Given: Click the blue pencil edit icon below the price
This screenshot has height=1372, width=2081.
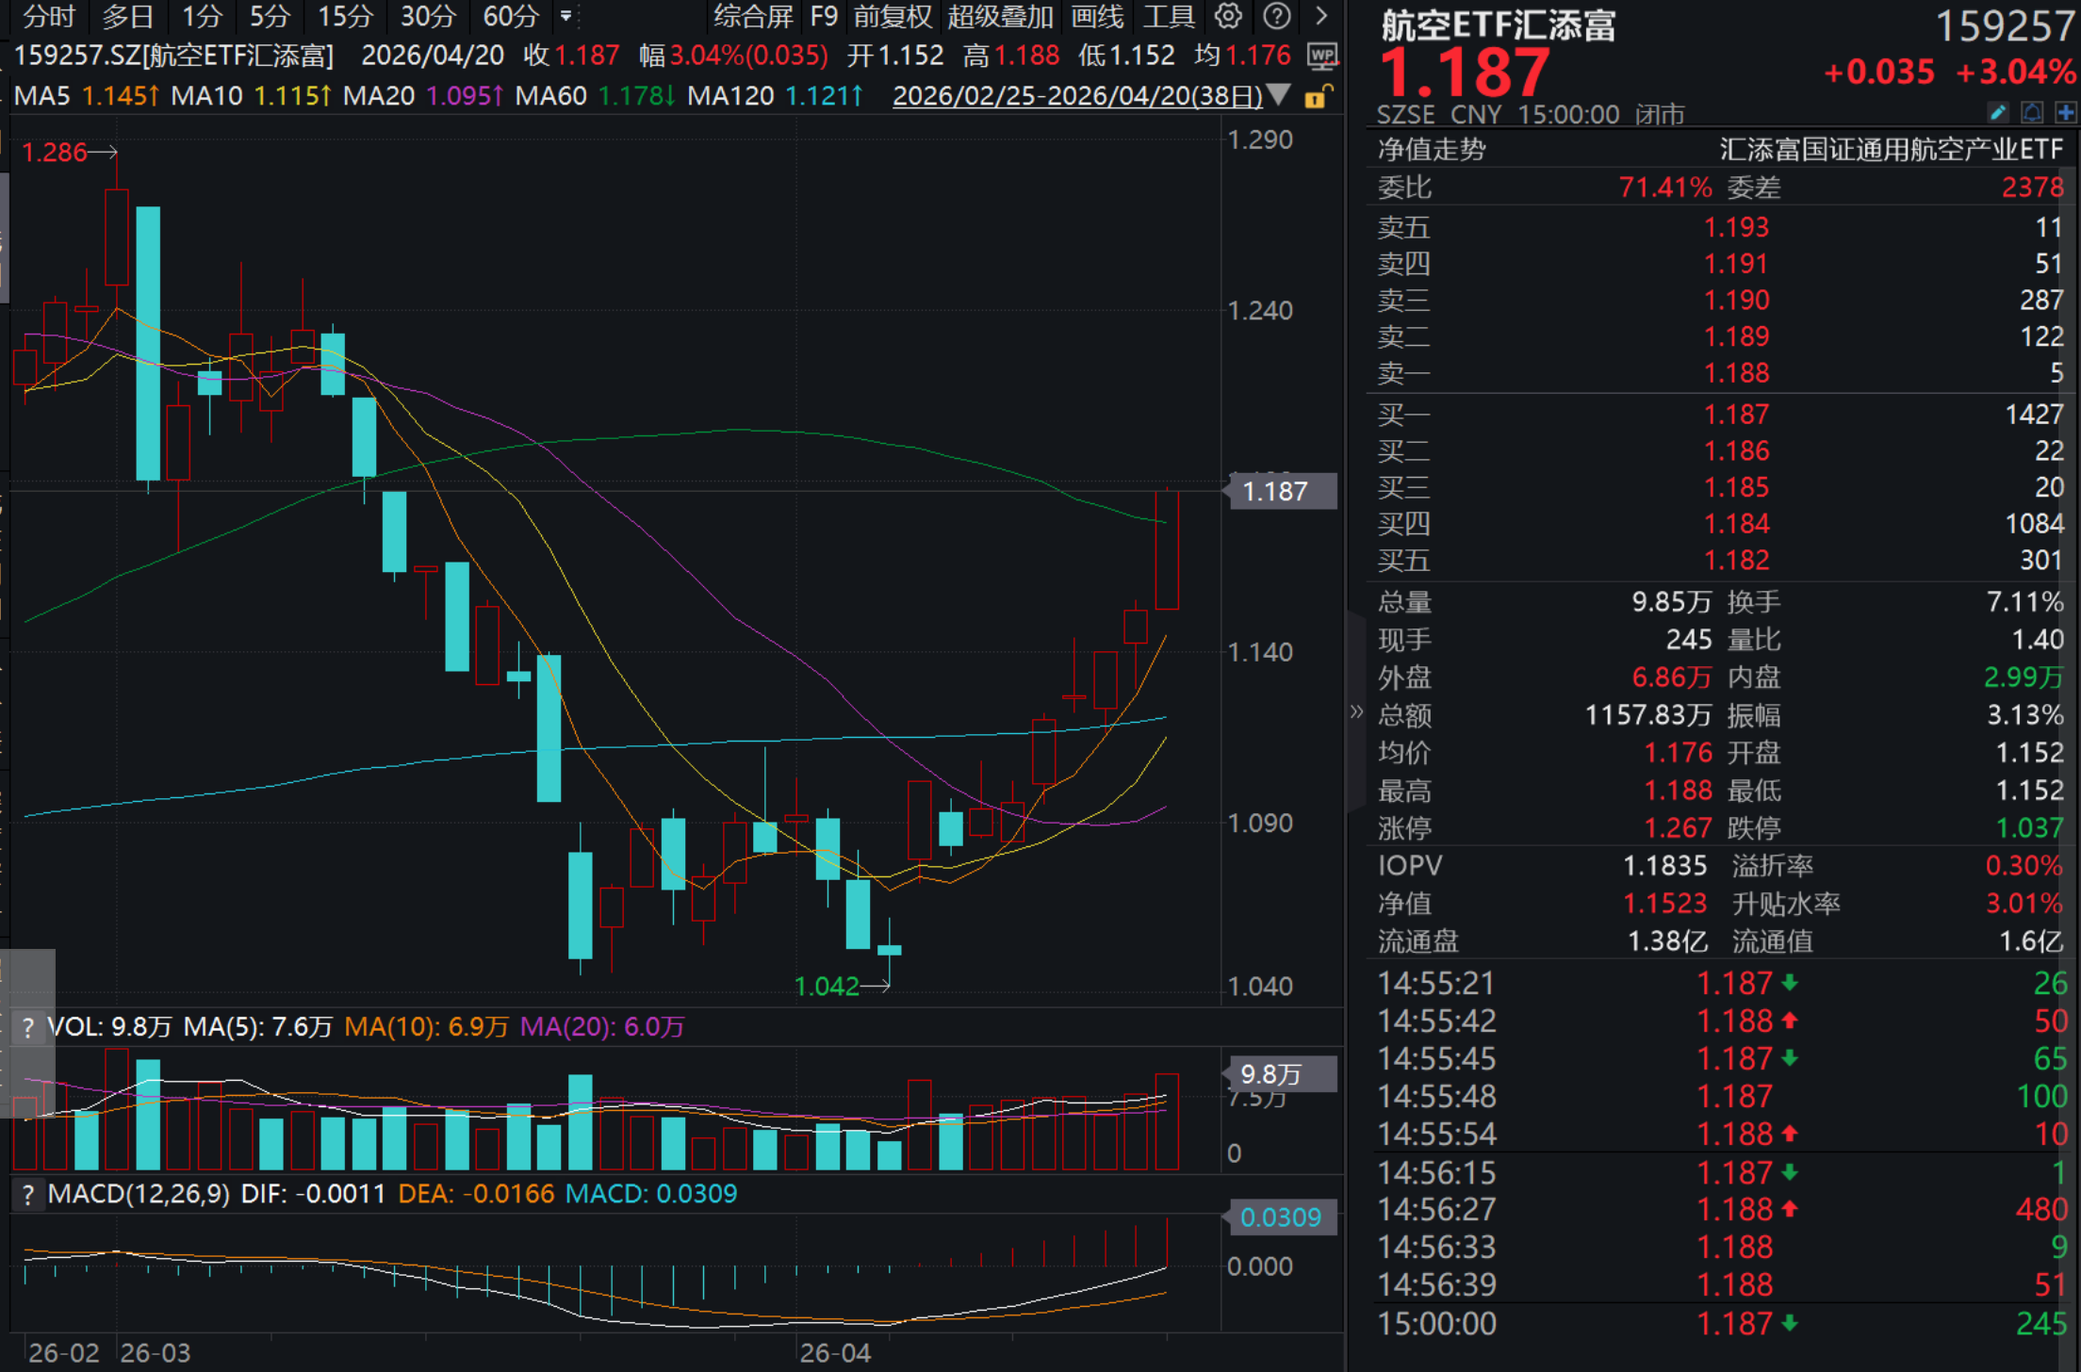Looking at the screenshot, I should 1999,112.
